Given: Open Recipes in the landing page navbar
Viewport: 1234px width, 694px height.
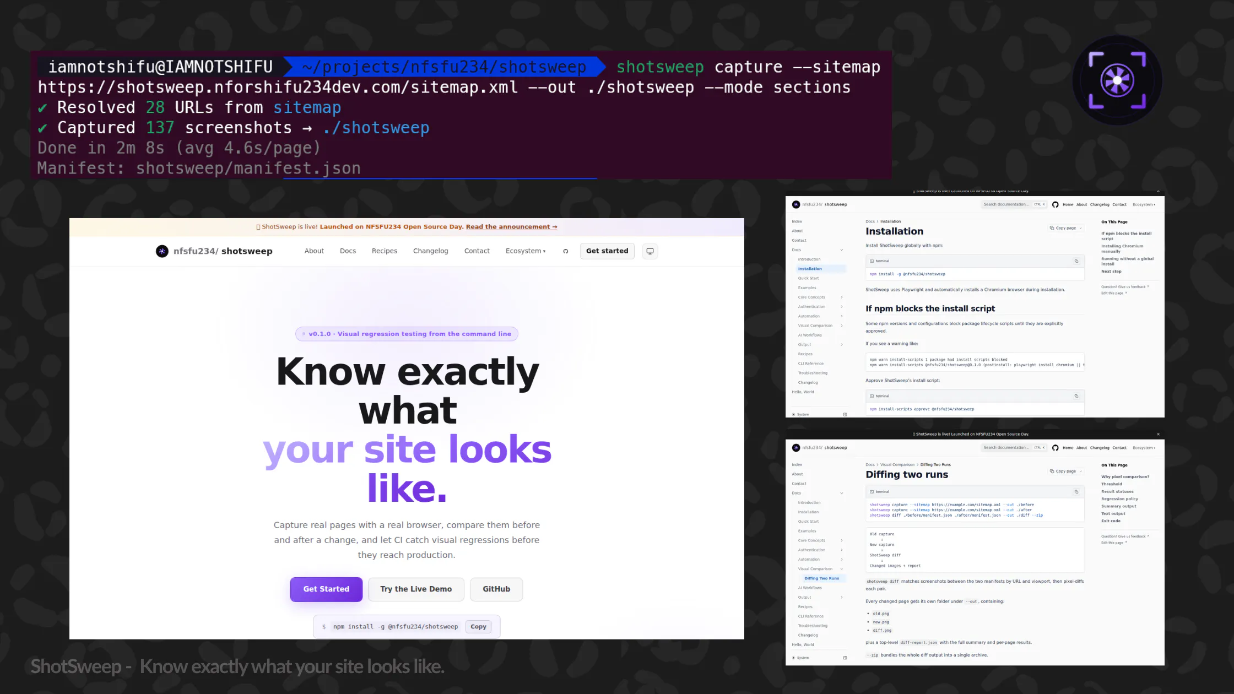Looking at the screenshot, I should [x=385, y=251].
